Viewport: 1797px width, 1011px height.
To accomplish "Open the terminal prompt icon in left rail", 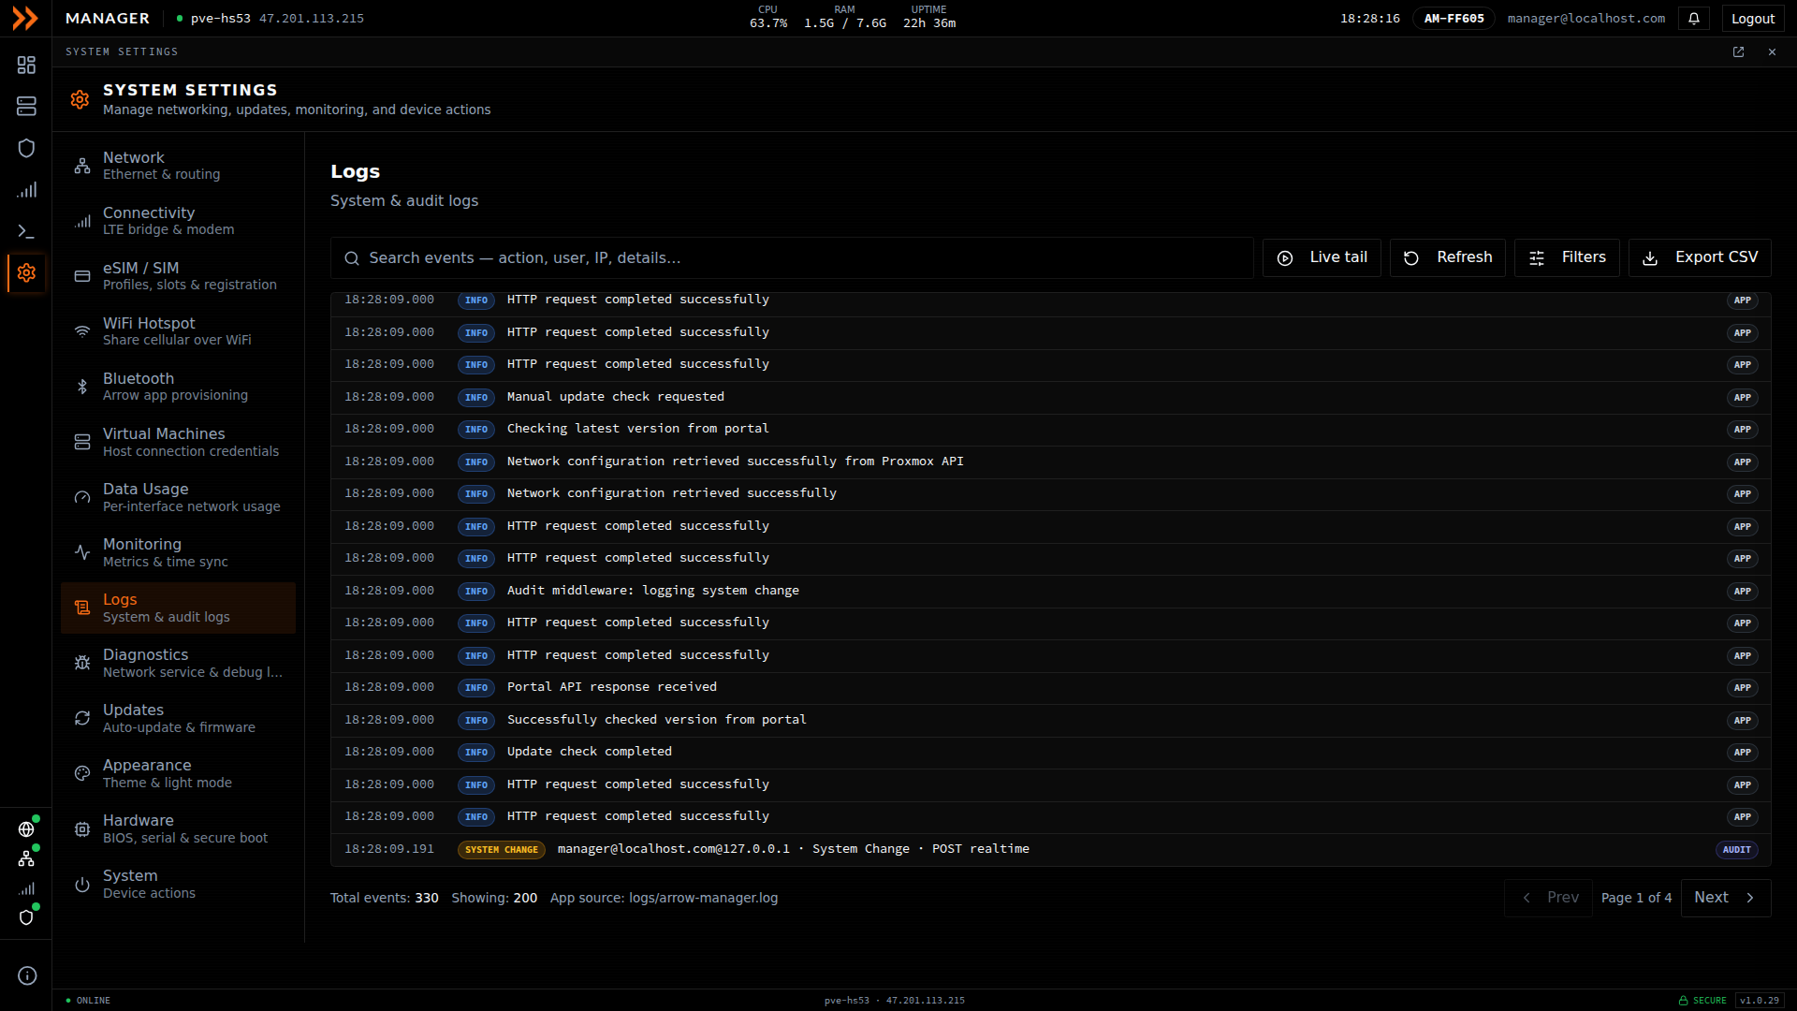I will tap(26, 231).
